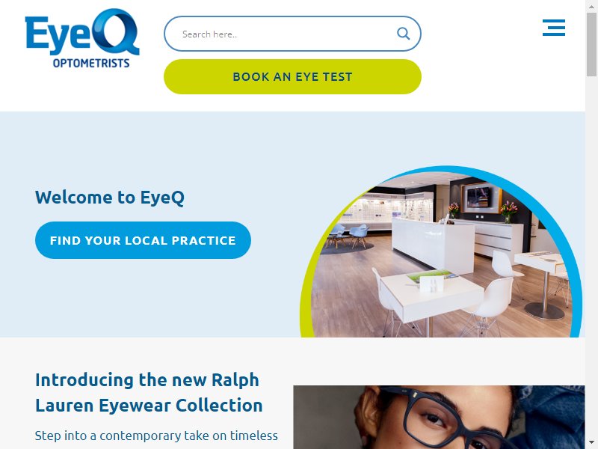Click the scrollbar up arrow
This screenshot has width=598, height=449.
(x=591, y=6)
